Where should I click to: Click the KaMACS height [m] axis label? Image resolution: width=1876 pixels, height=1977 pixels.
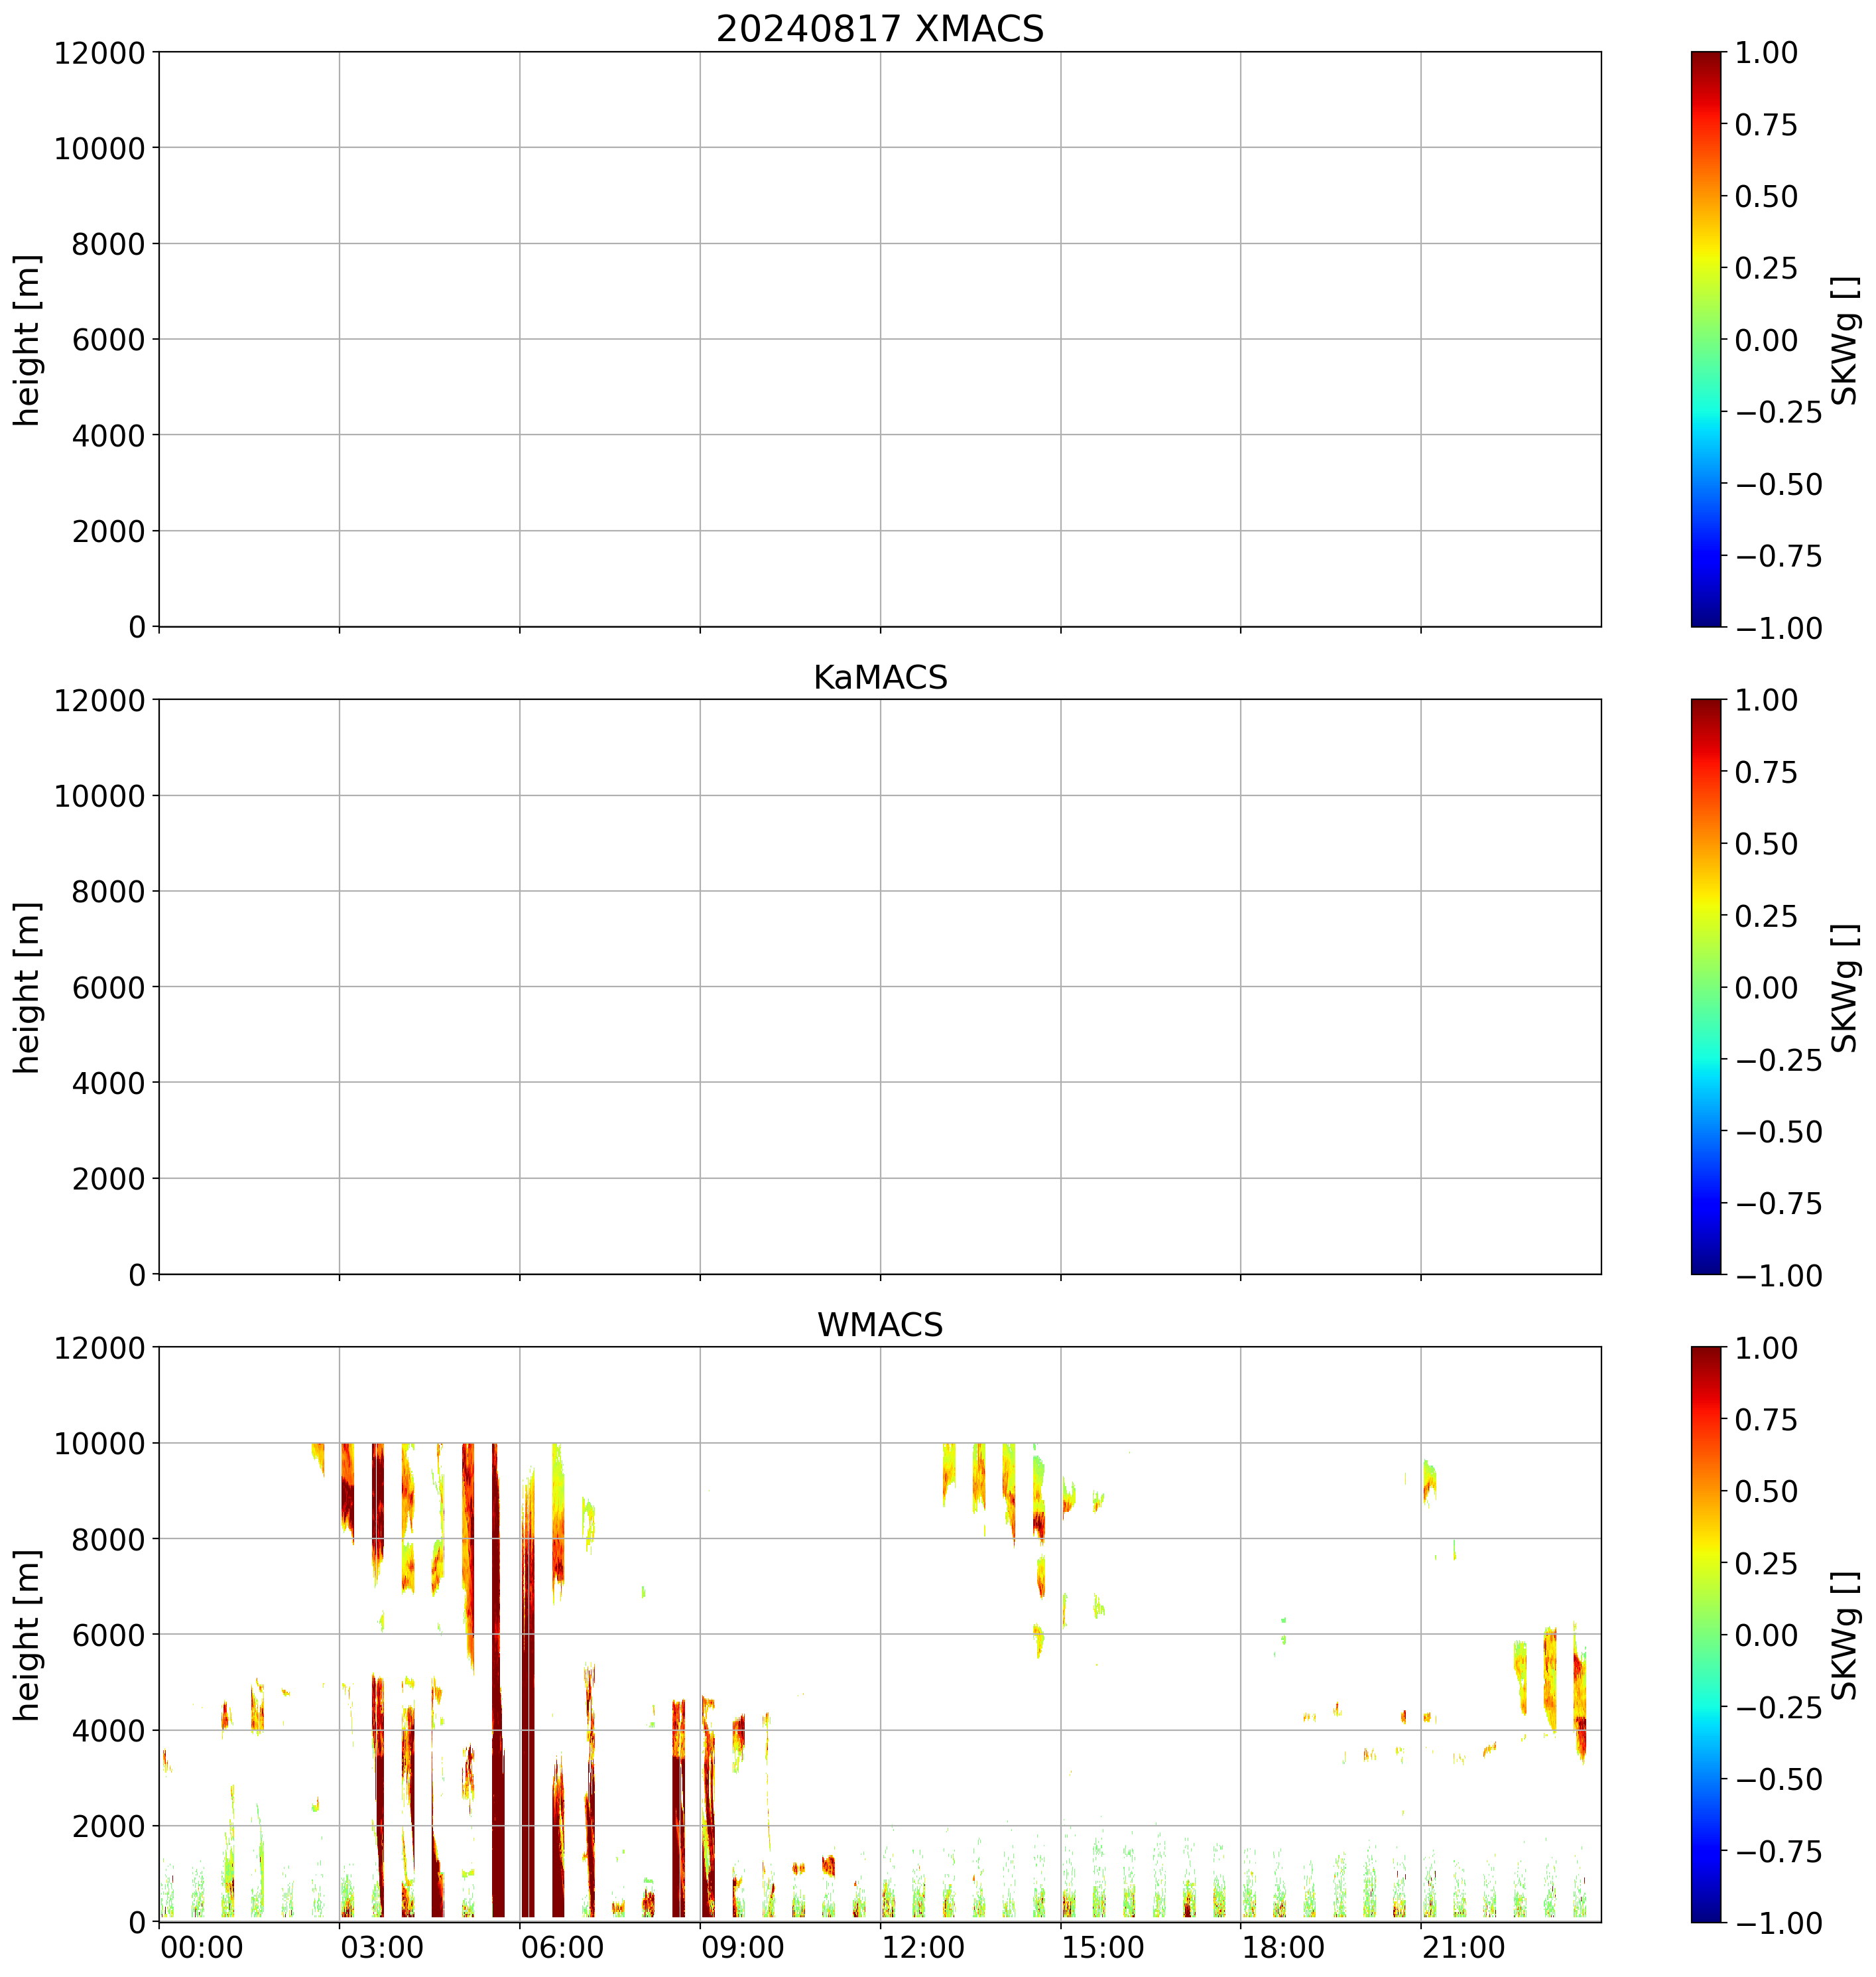pyautogui.click(x=27, y=987)
